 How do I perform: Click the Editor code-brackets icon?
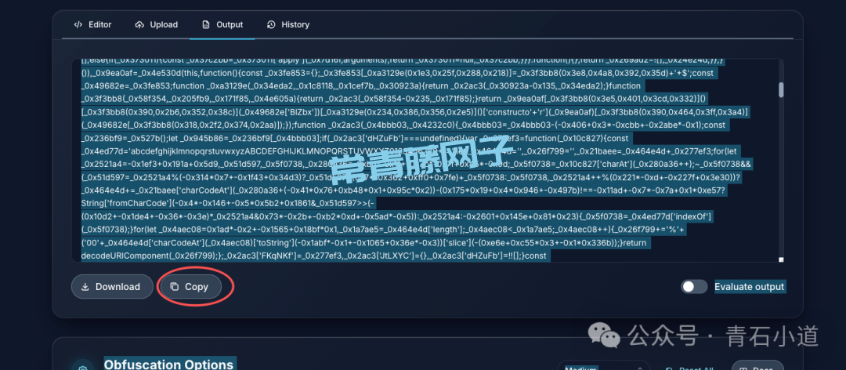pos(78,25)
